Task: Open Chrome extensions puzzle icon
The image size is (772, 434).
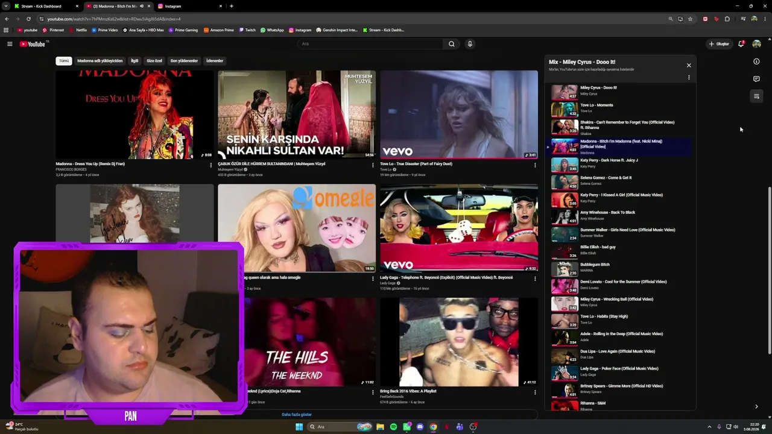Action: pos(727,19)
